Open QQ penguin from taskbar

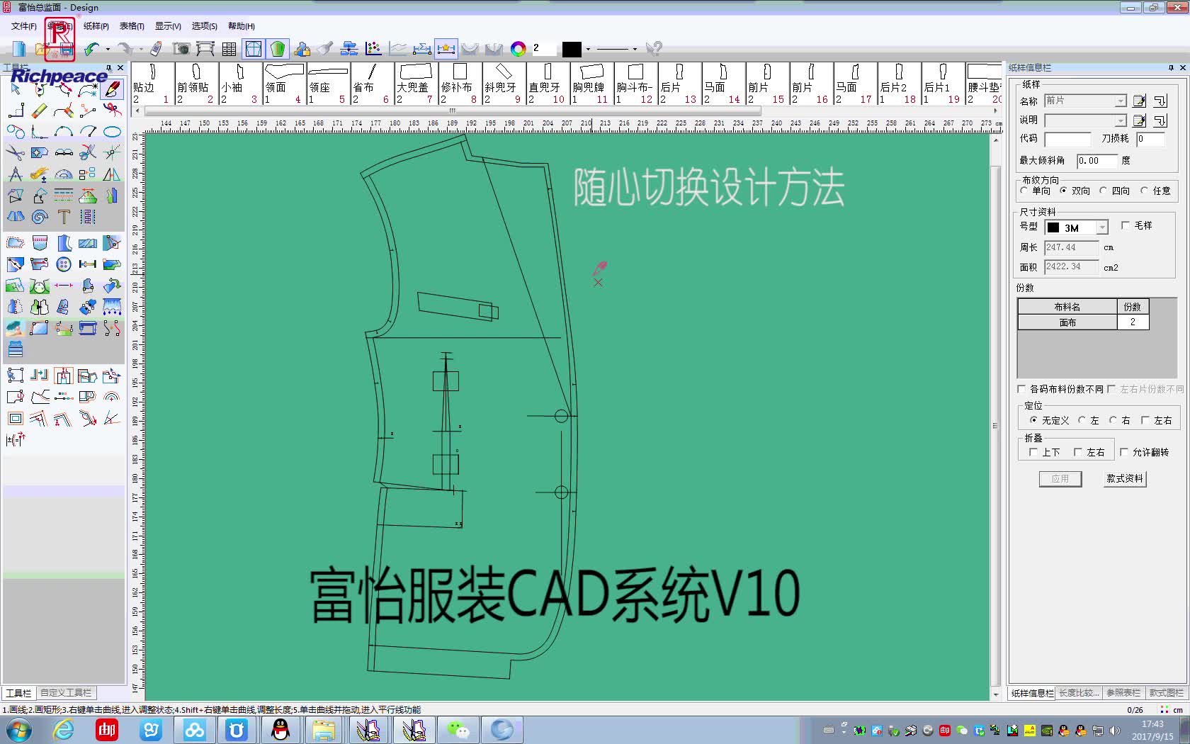pos(281,730)
